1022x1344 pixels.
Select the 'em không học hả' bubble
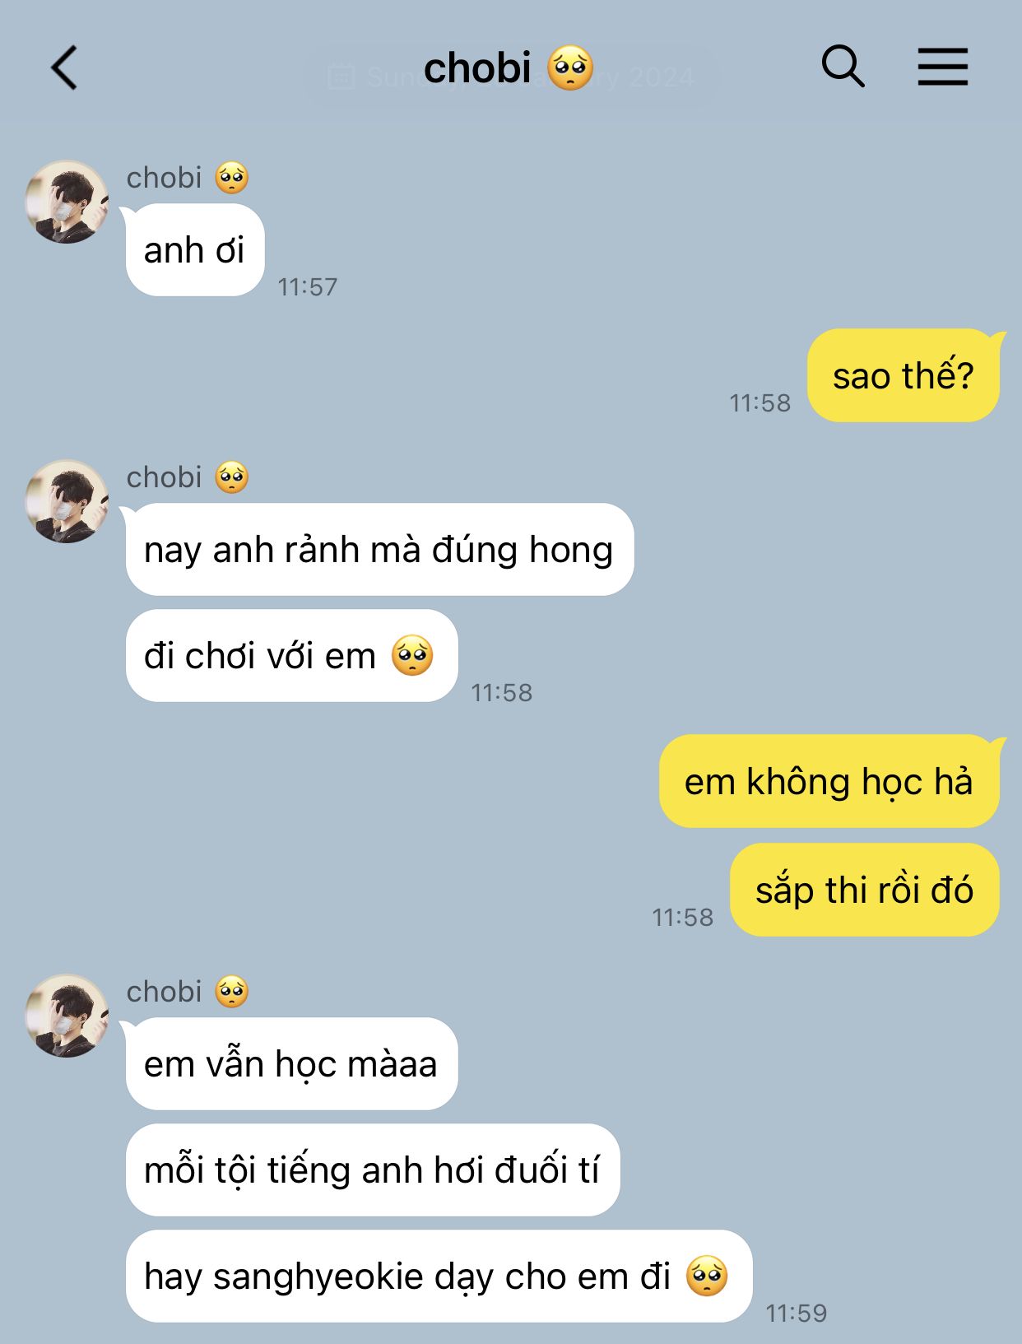click(829, 781)
